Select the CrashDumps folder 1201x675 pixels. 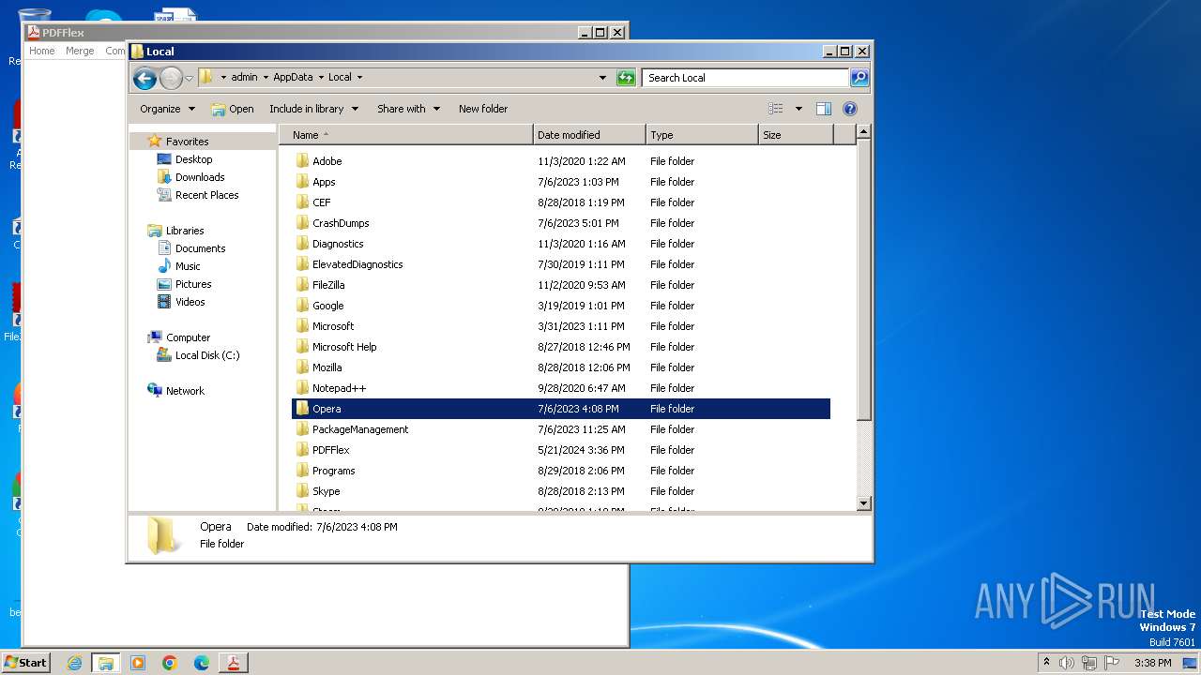pos(341,223)
